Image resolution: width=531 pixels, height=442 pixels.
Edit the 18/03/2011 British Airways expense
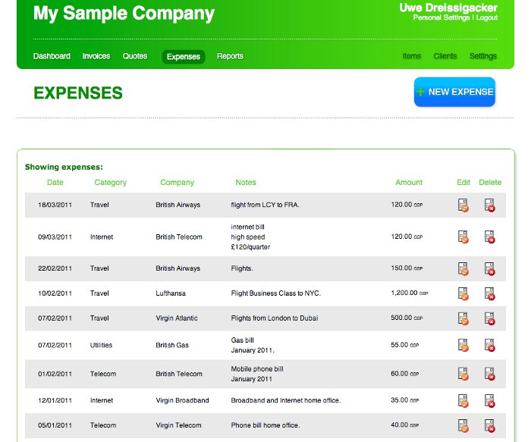coord(463,205)
